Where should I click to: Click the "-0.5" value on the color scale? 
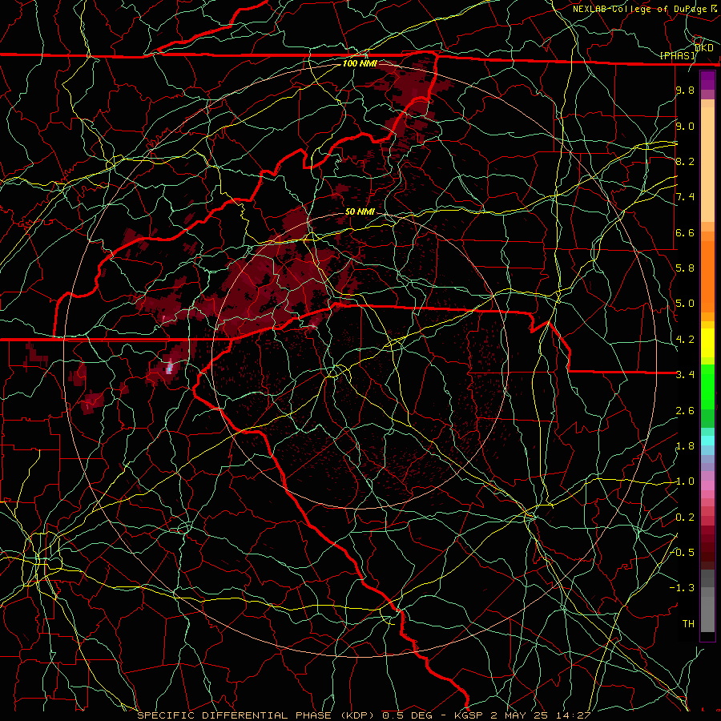pyautogui.click(x=683, y=553)
